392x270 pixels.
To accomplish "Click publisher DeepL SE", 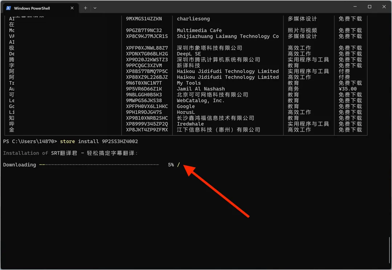I will pyautogui.click(x=189, y=54).
